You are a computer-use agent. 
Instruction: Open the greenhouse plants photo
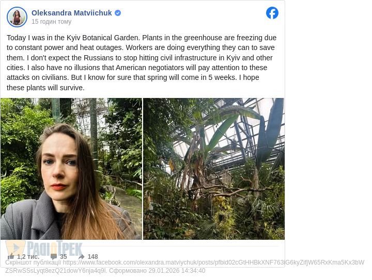tap(213, 169)
